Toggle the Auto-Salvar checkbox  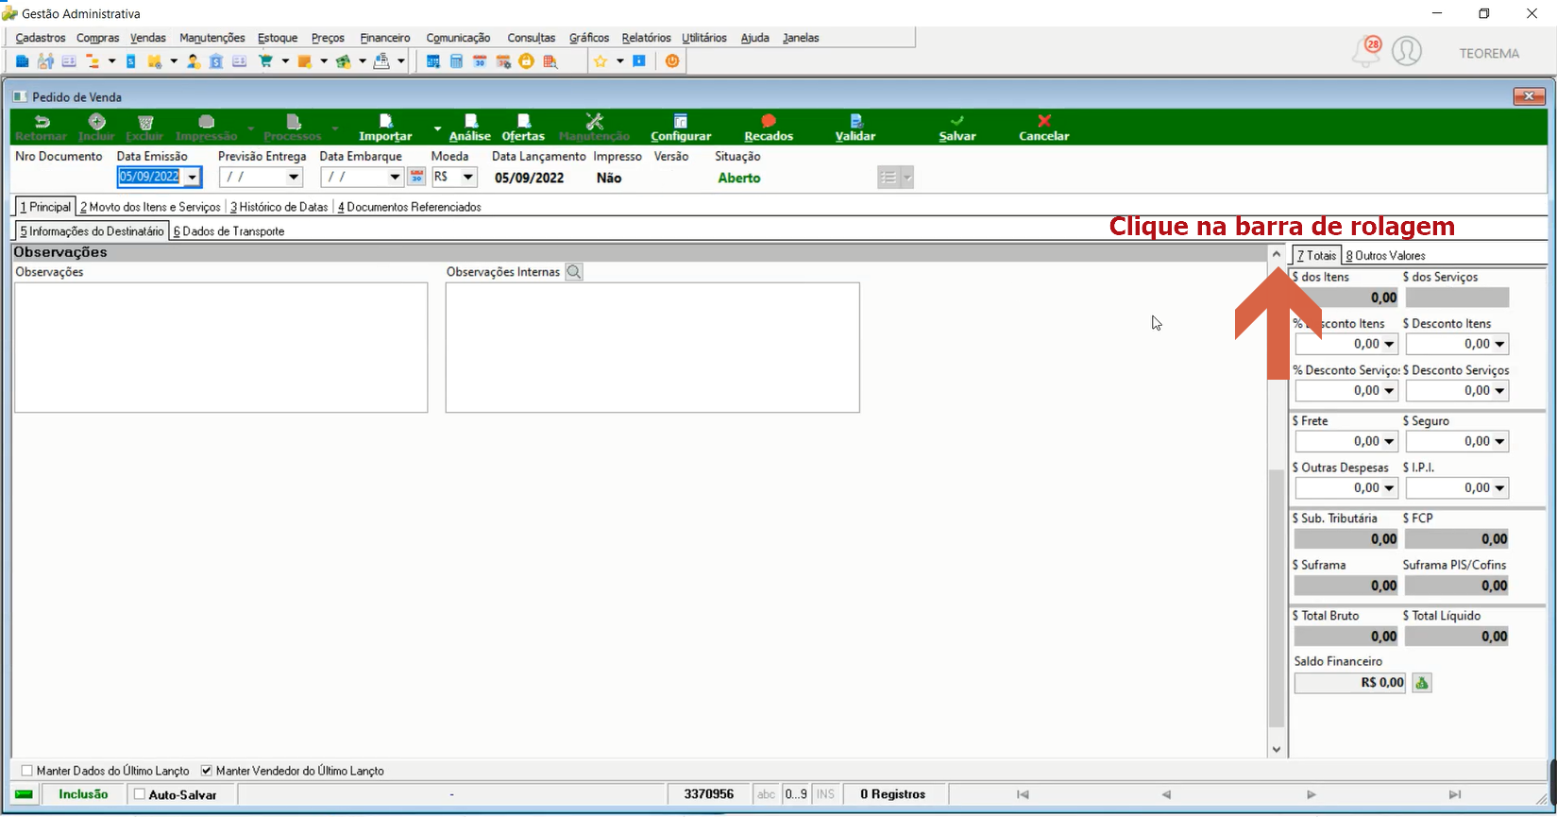point(140,794)
